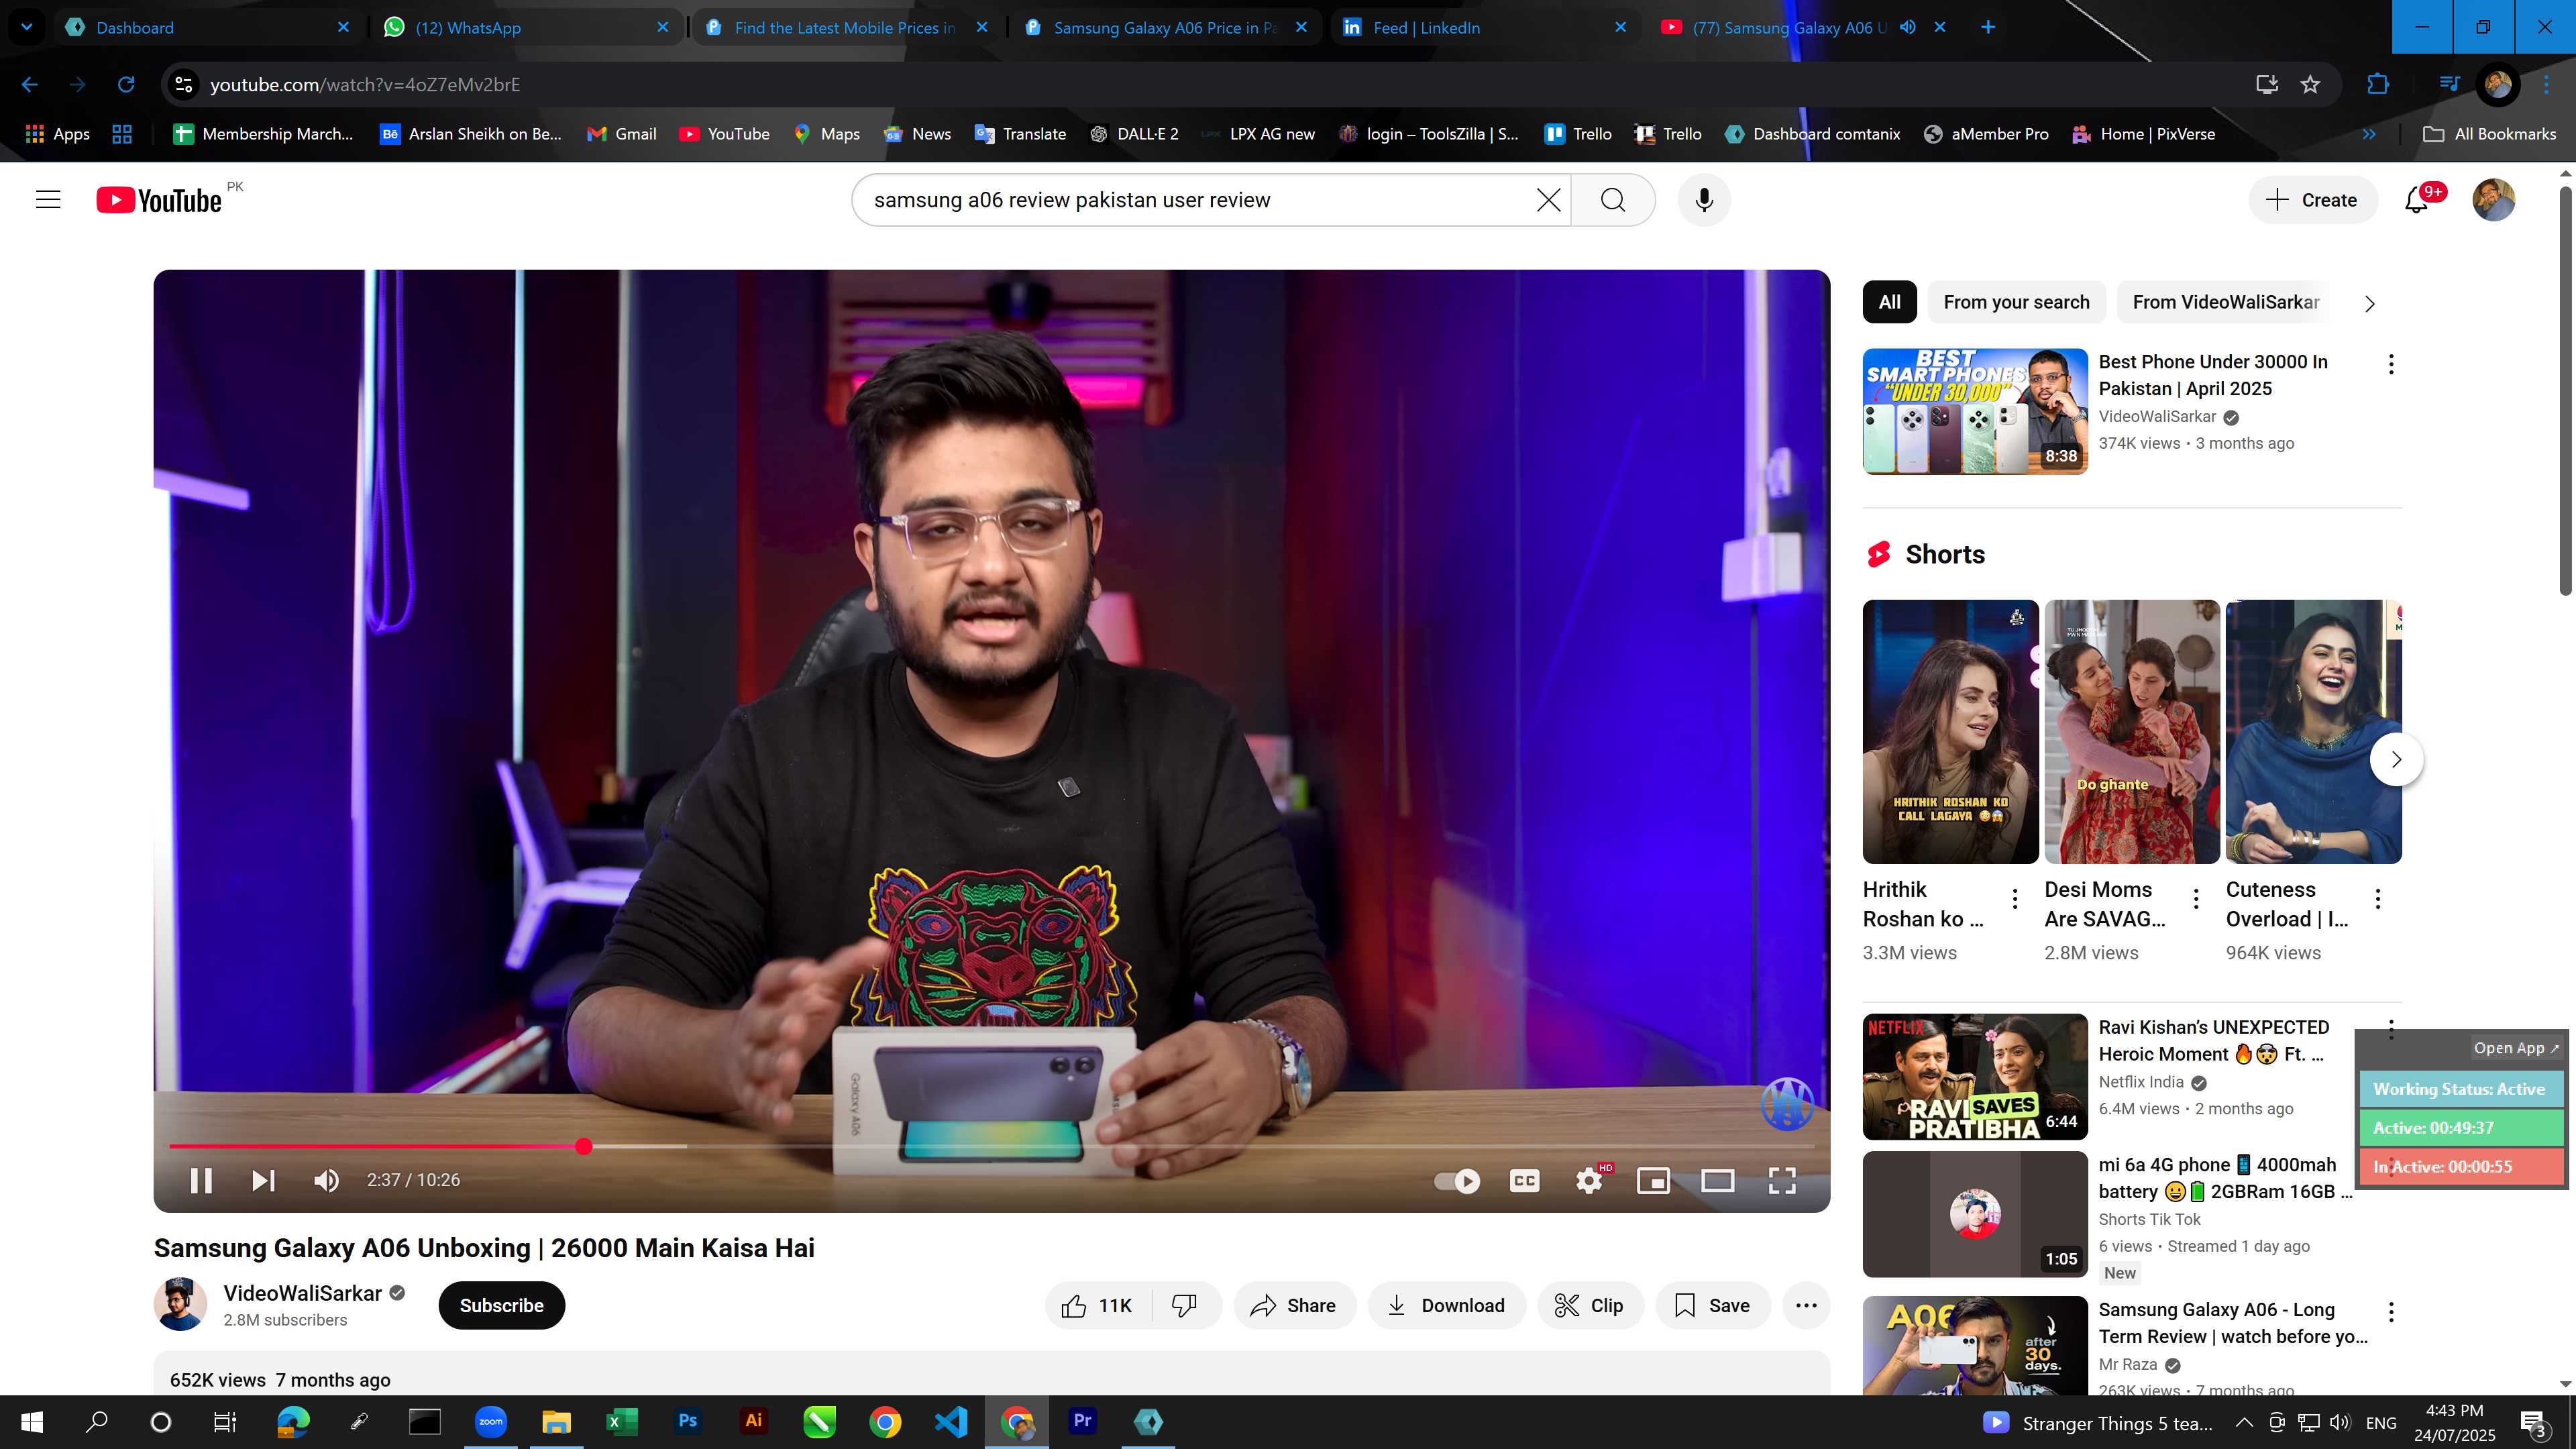Dislike the video
The image size is (2576, 1449).
click(x=1185, y=1306)
